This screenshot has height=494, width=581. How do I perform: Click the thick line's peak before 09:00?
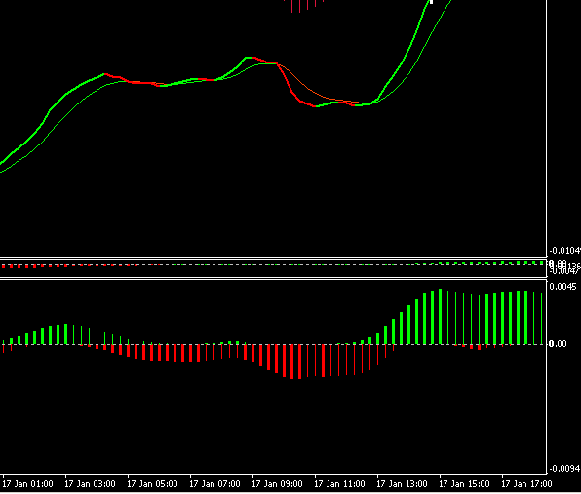[x=249, y=58]
